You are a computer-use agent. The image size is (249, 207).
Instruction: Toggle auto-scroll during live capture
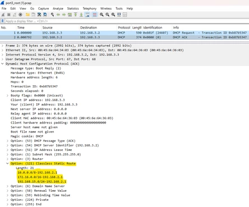coord(87,15)
